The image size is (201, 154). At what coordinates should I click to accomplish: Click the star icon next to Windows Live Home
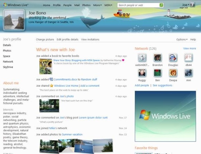pos(52,86)
